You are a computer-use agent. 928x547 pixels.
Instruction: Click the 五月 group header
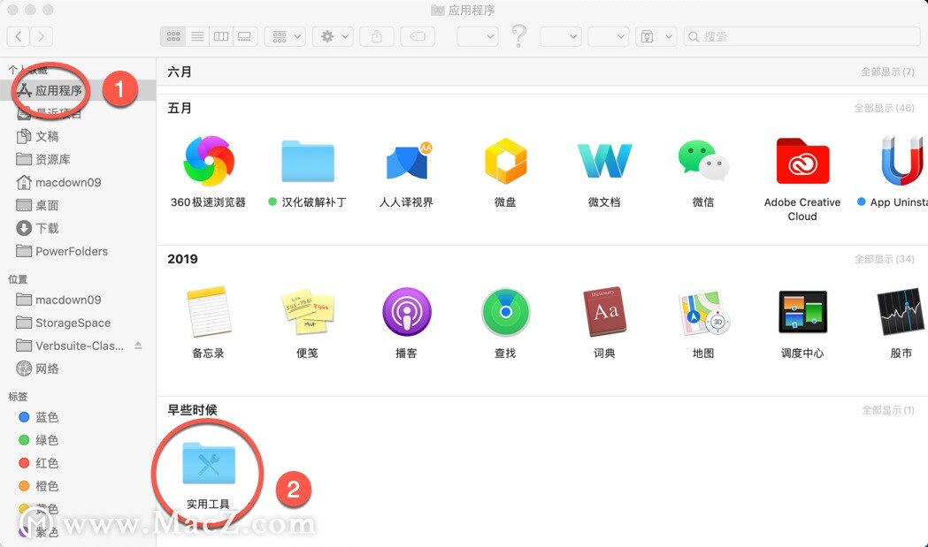(x=180, y=108)
